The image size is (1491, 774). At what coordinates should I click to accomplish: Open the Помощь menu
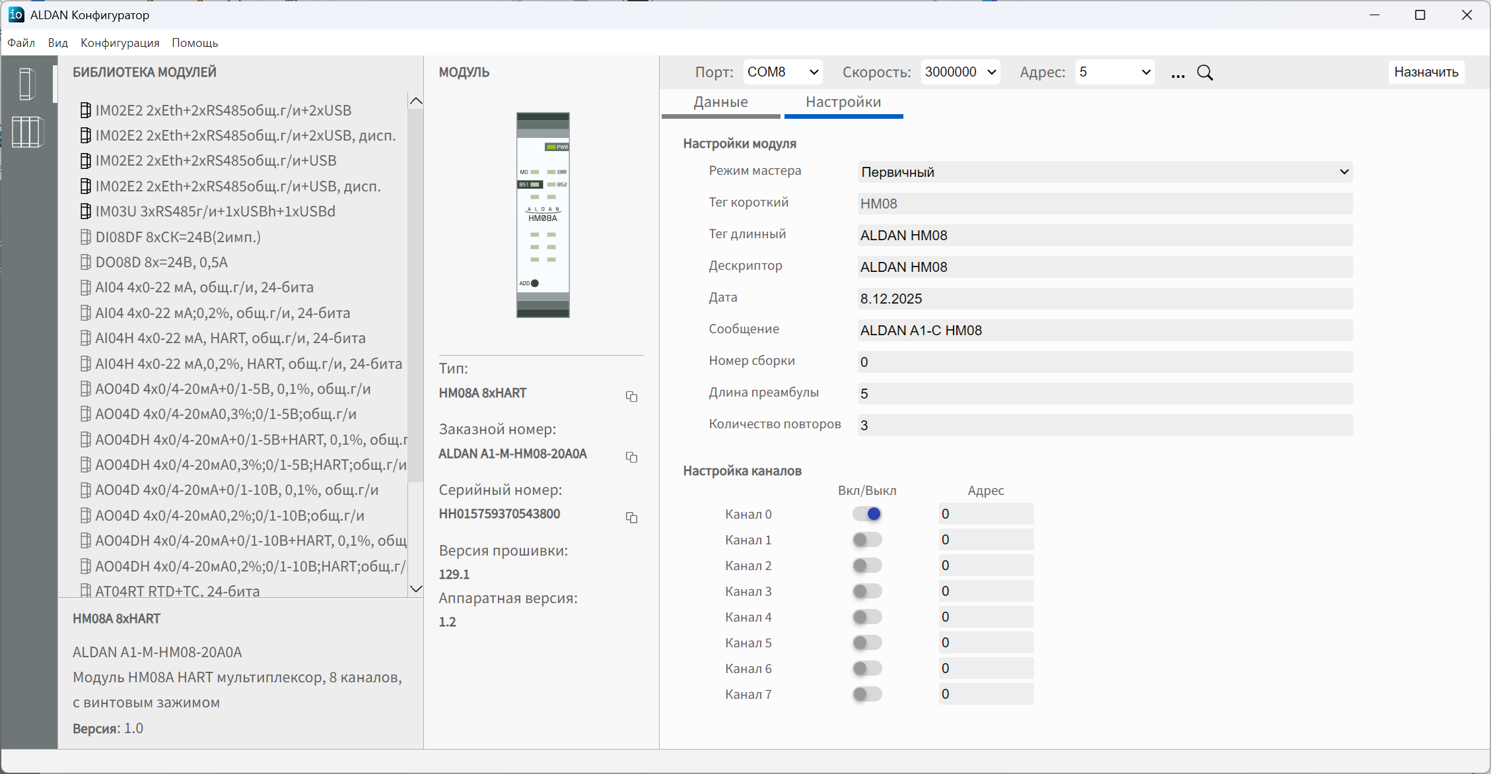click(x=195, y=43)
